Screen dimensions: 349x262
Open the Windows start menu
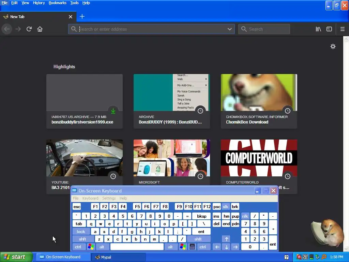(16, 257)
